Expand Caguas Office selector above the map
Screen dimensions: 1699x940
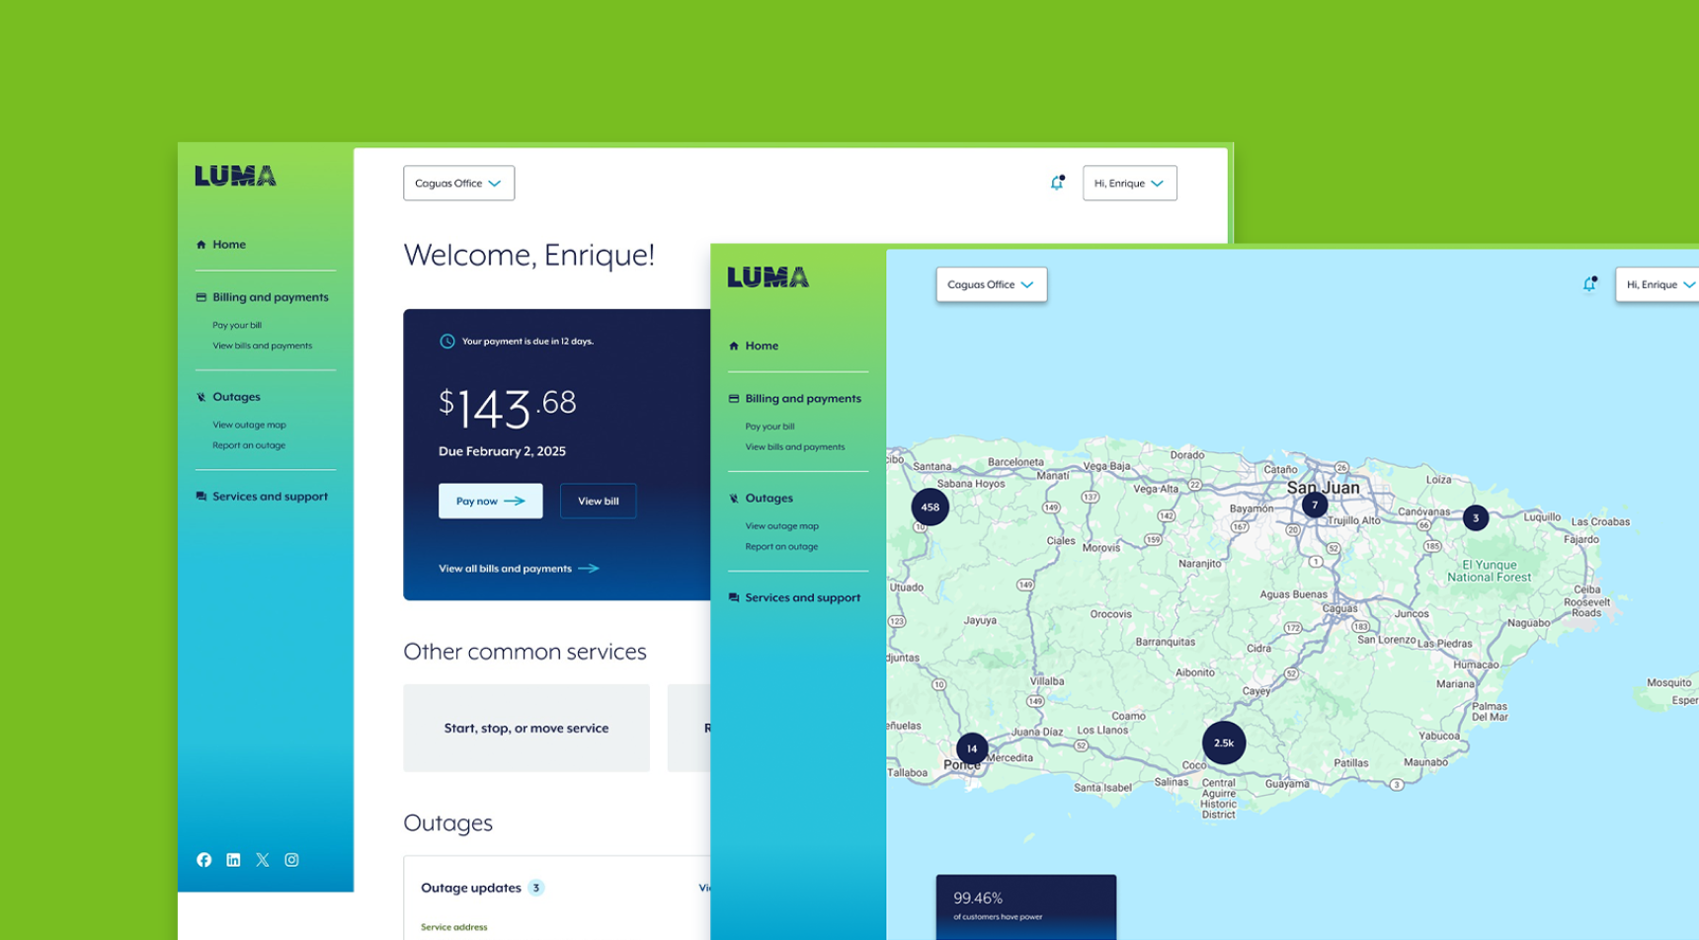[x=991, y=284]
